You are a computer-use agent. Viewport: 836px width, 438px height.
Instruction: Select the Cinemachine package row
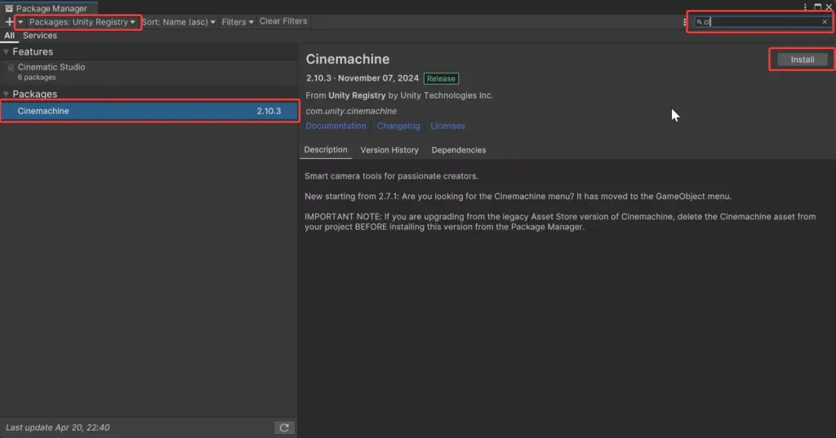click(149, 112)
